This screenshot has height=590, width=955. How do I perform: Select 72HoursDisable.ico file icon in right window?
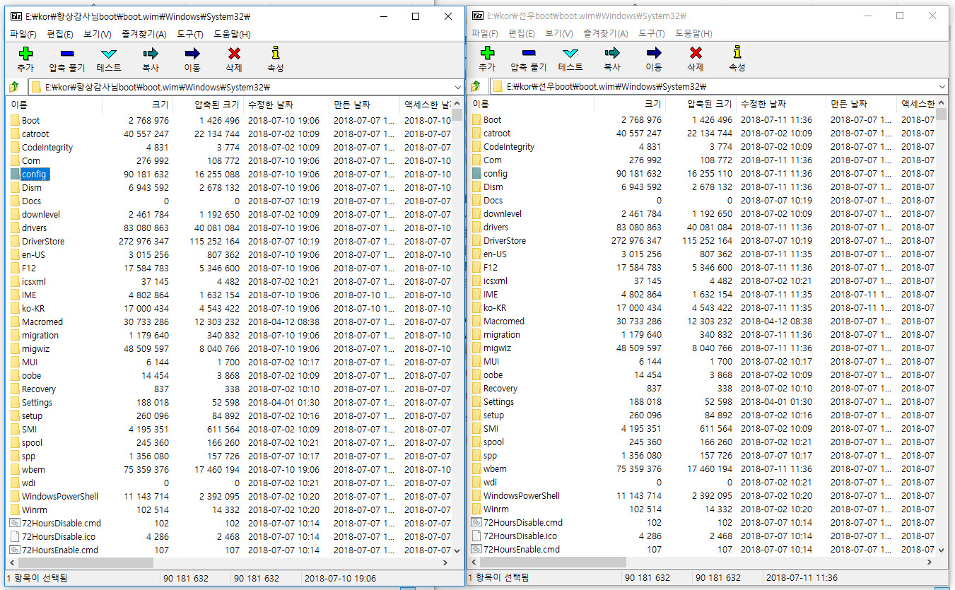click(476, 536)
